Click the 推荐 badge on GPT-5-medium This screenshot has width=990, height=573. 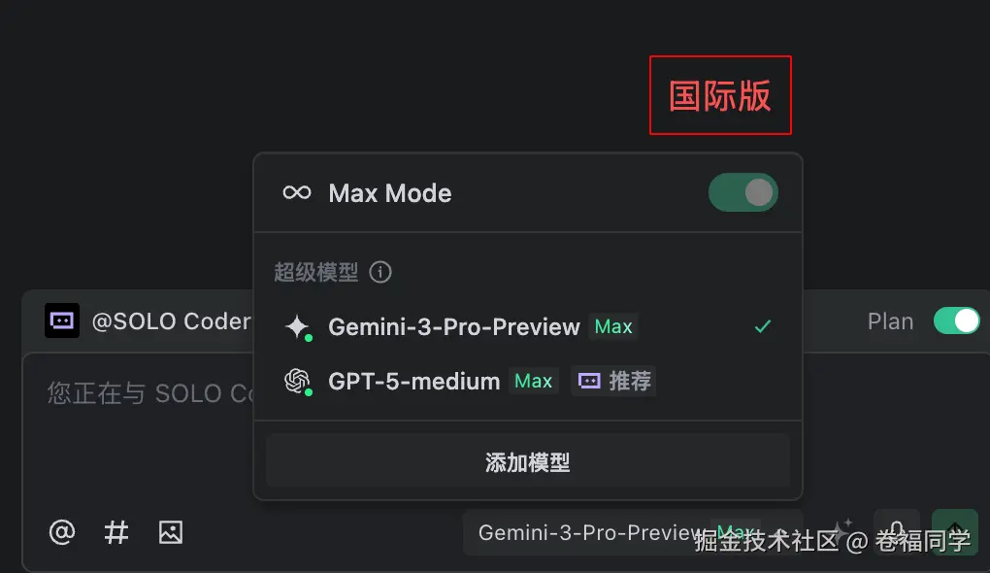[x=613, y=381]
